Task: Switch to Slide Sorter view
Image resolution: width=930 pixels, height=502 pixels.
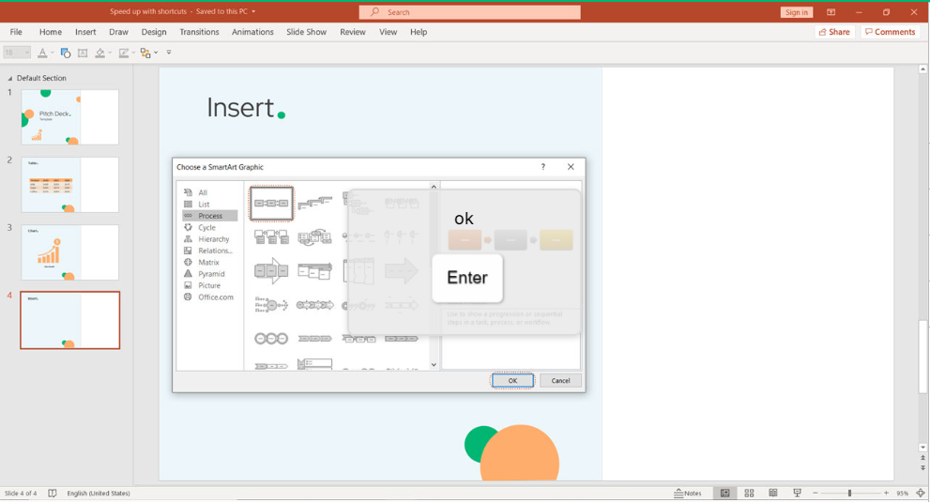Action: click(749, 494)
